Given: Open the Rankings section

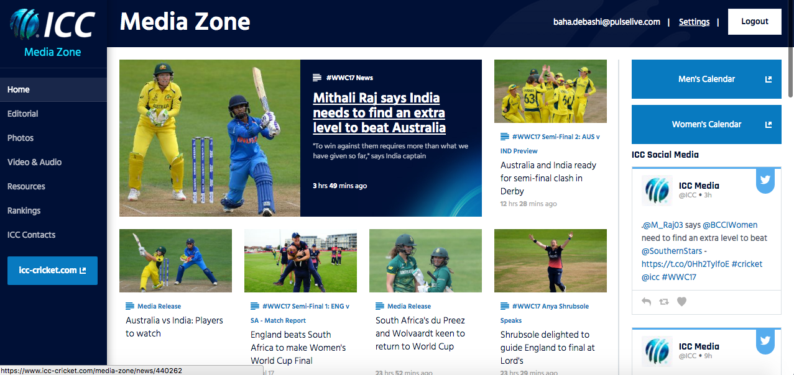Looking at the screenshot, I should point(53,210).
